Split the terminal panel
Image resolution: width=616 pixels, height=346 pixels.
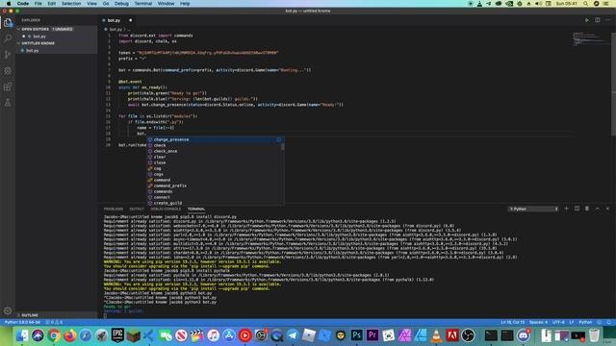click(577, 209)
